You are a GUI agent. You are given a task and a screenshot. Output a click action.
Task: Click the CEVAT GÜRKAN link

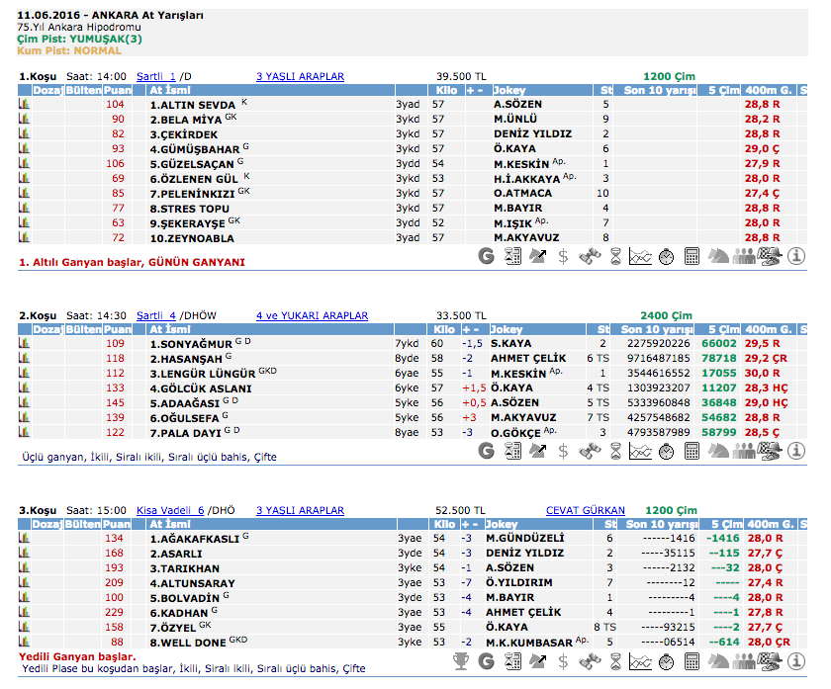pyautogui.click(x=585, y=510)
